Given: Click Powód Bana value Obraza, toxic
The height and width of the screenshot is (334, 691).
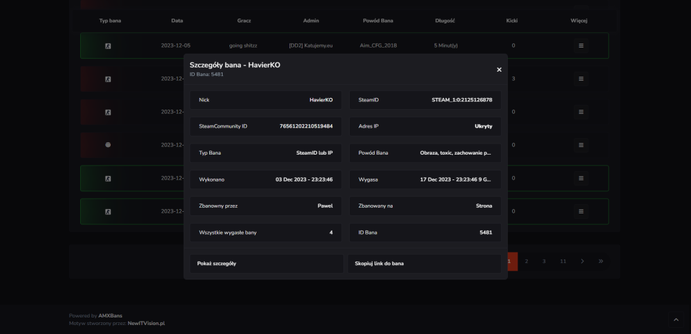Looking at the screenshot, I should [455, 153].
